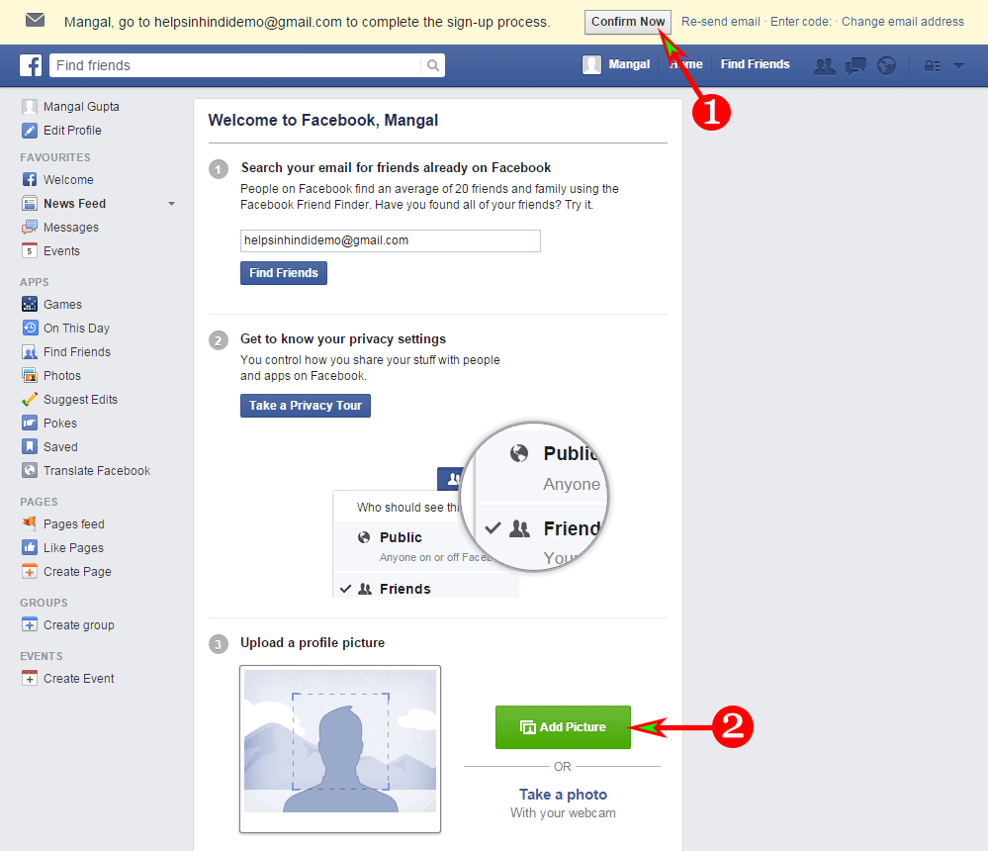Open Like Pages in sidebar
Viewport: 988px width, 851px height.
click(x=62, y=548)
